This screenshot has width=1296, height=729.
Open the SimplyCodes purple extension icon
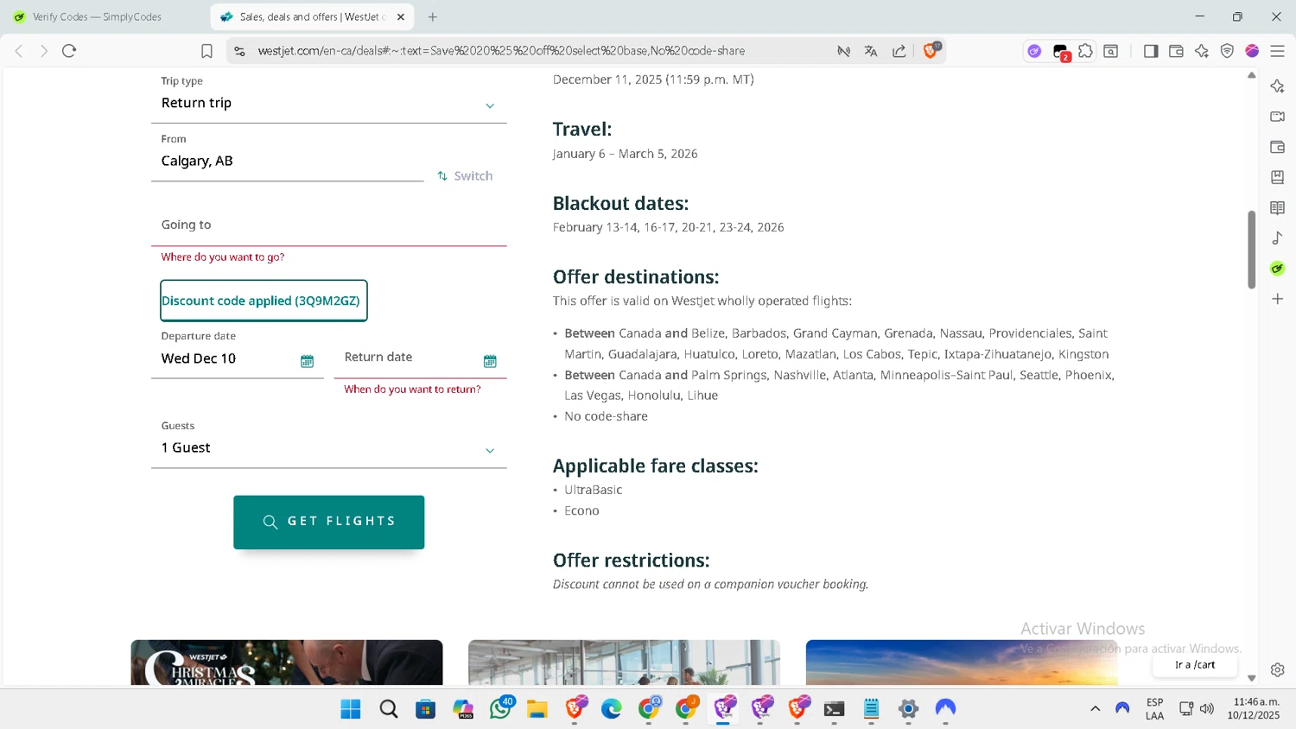click(1034, 51)
